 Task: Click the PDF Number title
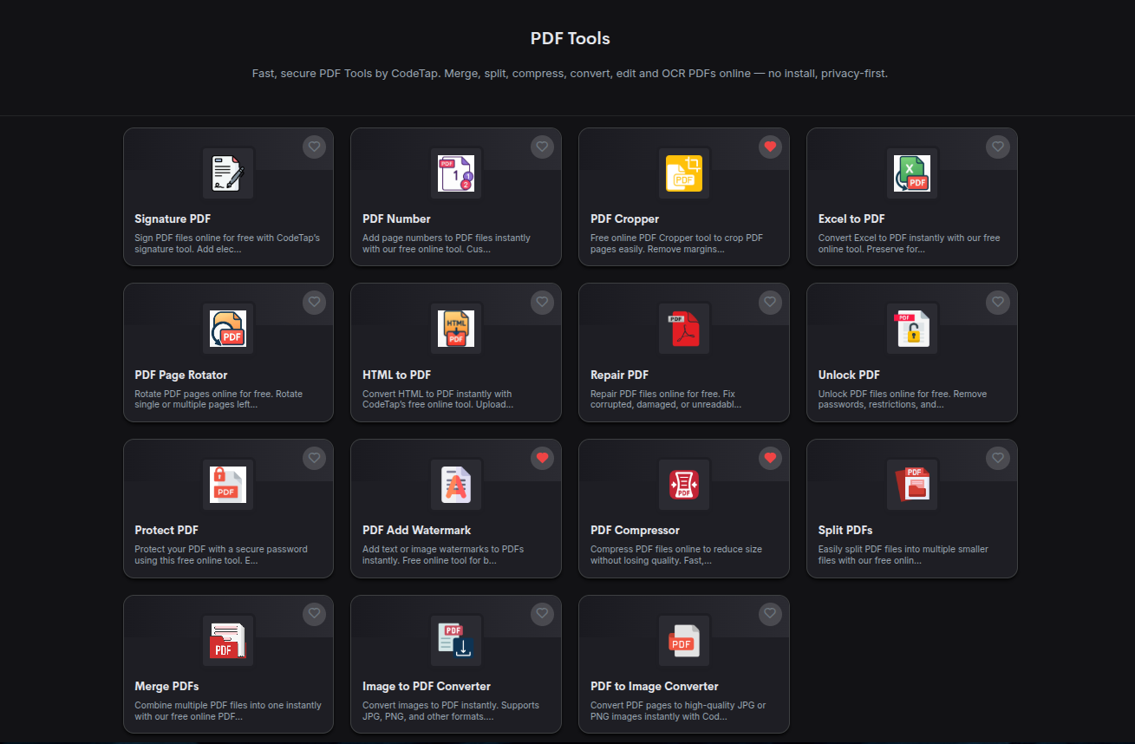point(396,219)
